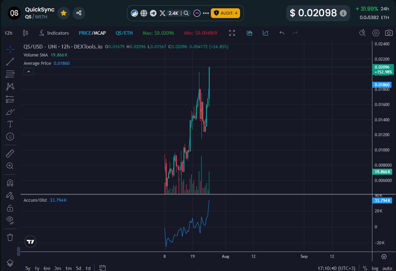The width and height of the screenshot is (396, 271).
Task: Toggle stay in drawing mode
Action: [10, 195]
